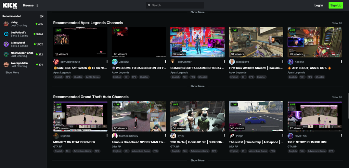Click the green Sign Up button
The image size is (349, 168).
pos(336,5)
